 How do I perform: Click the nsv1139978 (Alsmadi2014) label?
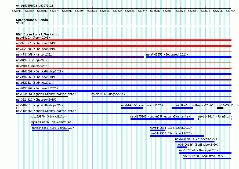(x=48, y=116)
